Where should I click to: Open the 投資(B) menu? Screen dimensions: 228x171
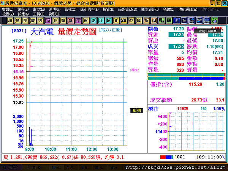[x=108, y=9]
